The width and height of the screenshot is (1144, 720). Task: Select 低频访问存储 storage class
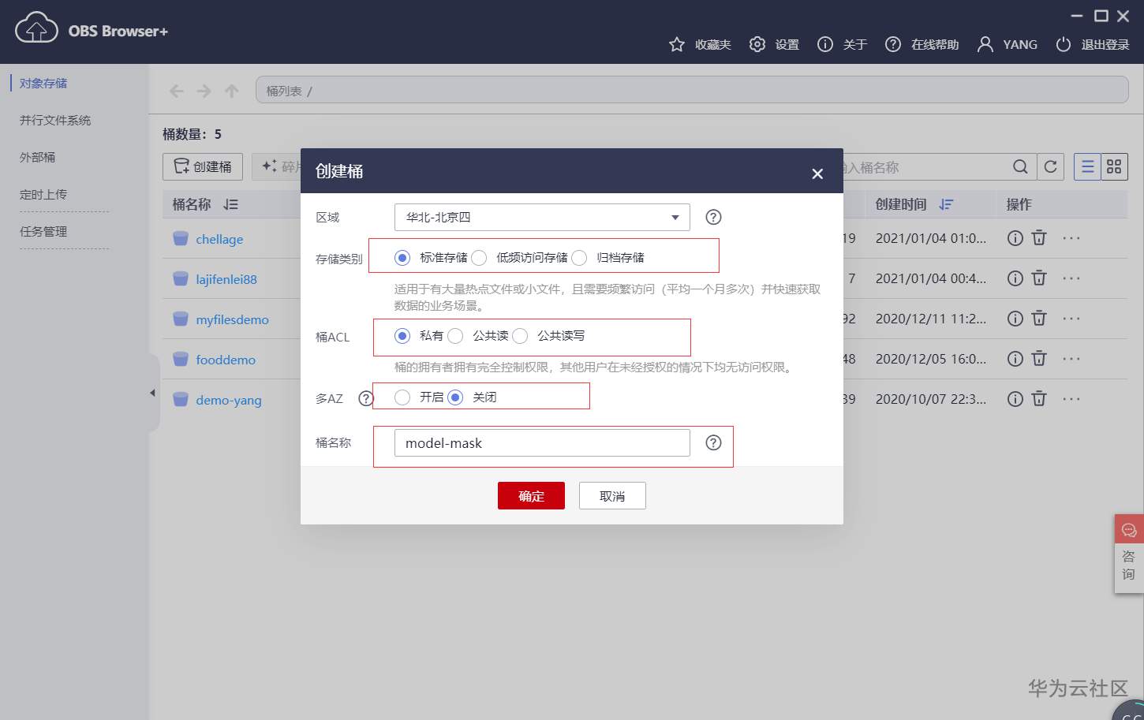click(x=479, y=257)
